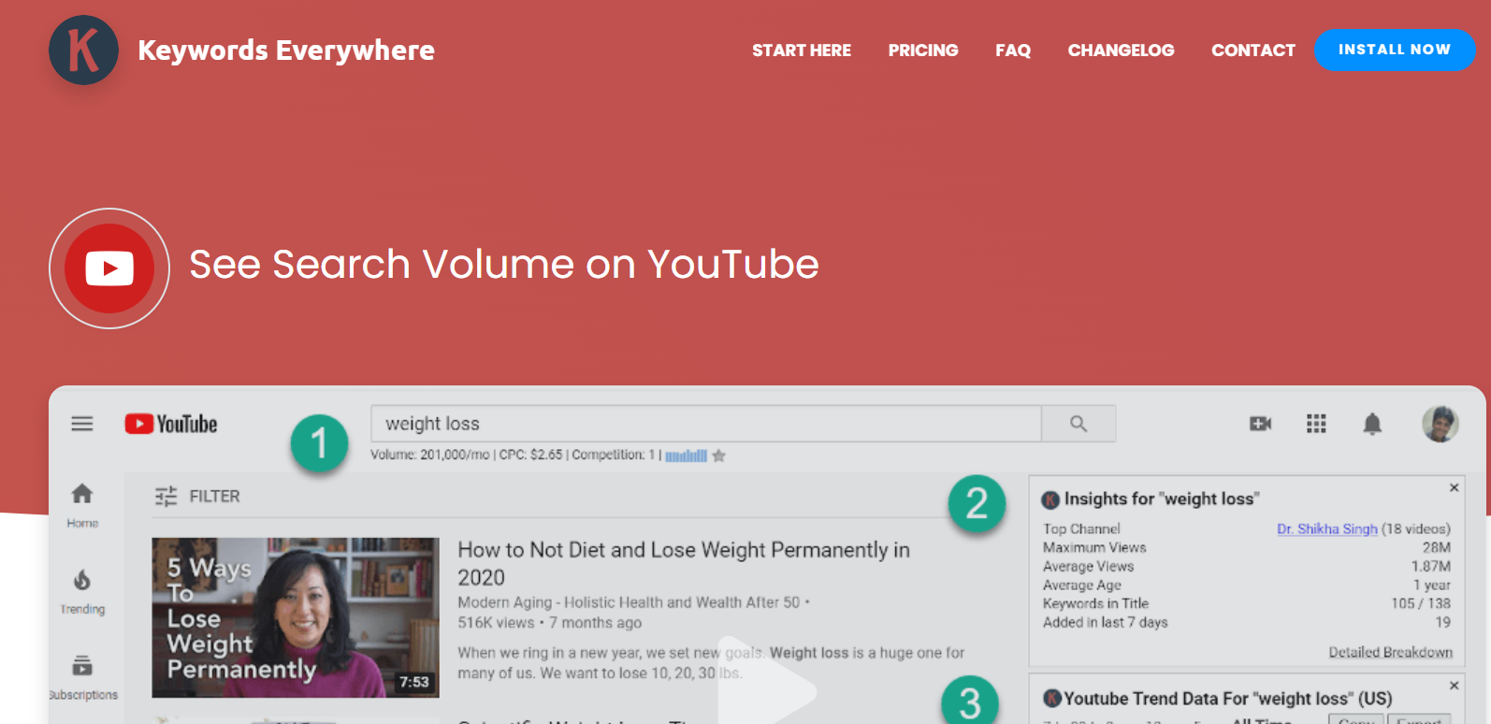Click the YouTube logo in the demo
The height and width of the screenshot is (724, 1491).
[171, 424]
